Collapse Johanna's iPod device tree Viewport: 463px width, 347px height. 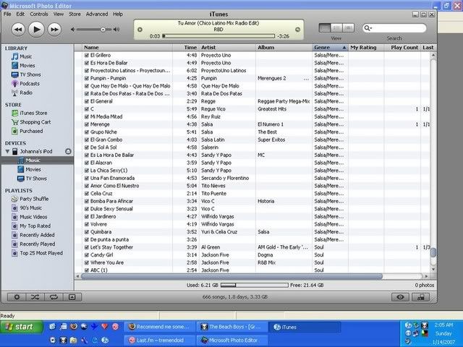tap(6, 151)
